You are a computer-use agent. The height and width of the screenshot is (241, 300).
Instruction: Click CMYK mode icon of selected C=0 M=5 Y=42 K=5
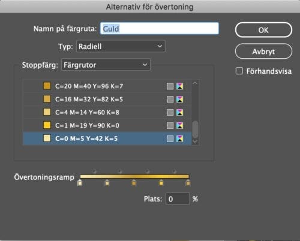tap(180, 138)
